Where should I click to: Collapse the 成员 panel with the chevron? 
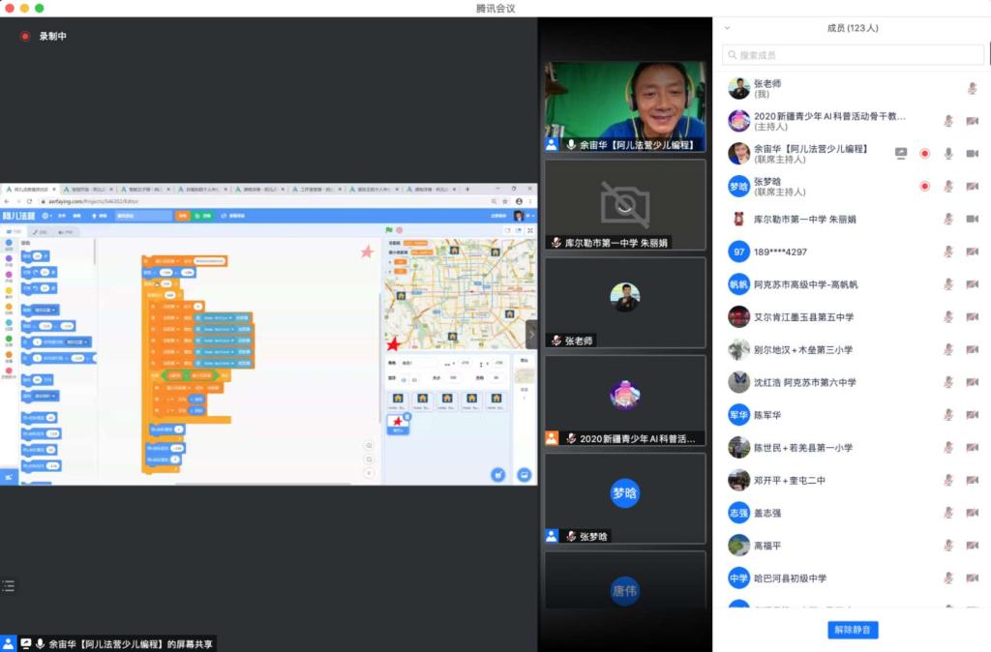click(728, 28)
